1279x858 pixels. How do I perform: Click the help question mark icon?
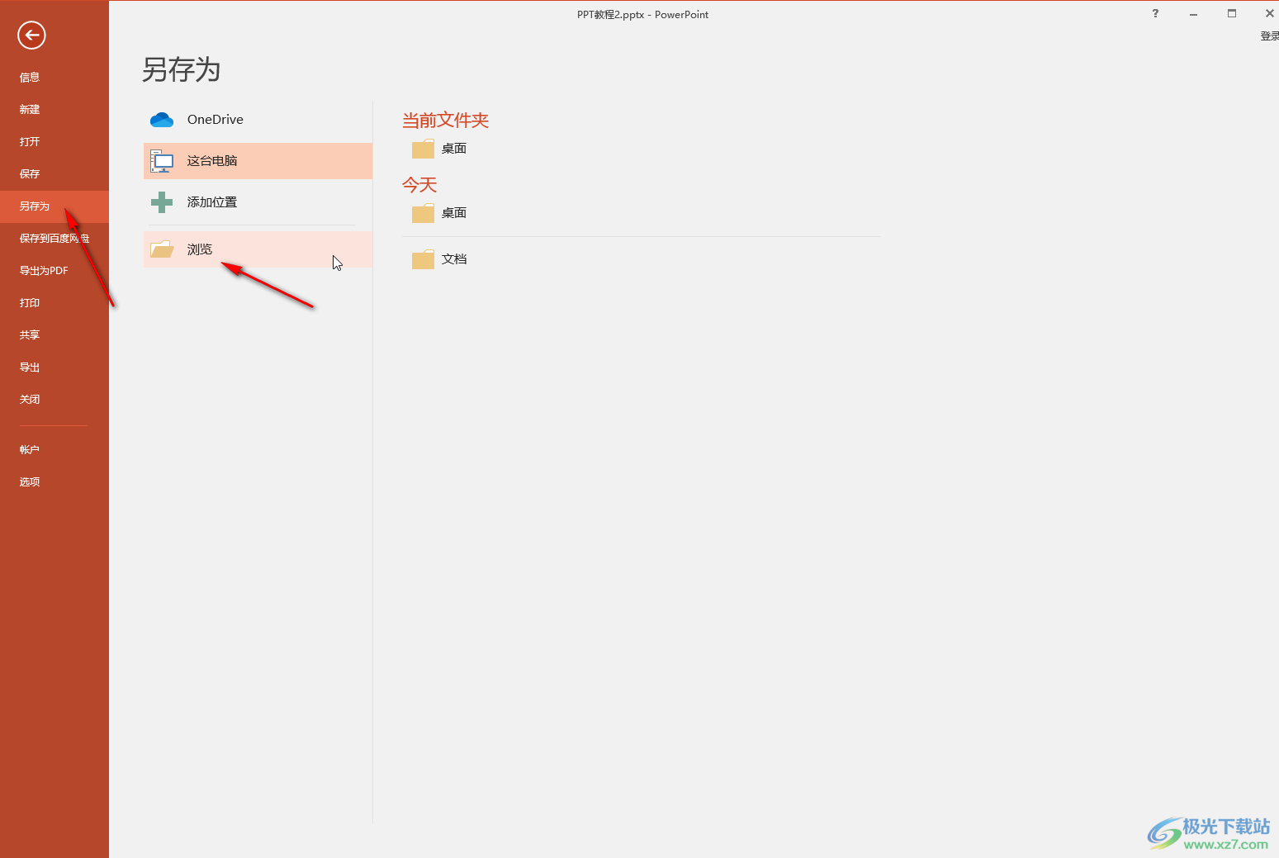(x=1155, y=13)
